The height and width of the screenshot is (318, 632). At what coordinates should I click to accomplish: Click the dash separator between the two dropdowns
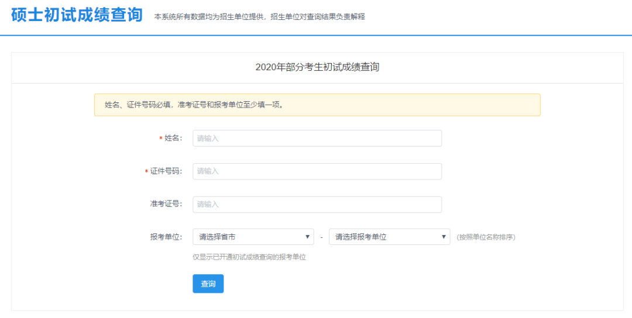tap(322, 237)
